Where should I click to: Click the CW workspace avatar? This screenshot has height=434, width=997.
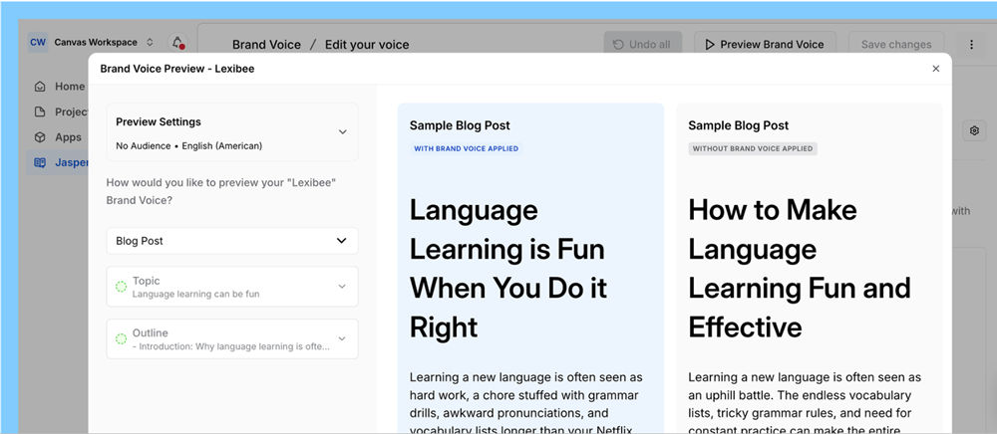[x=37, y=43]
